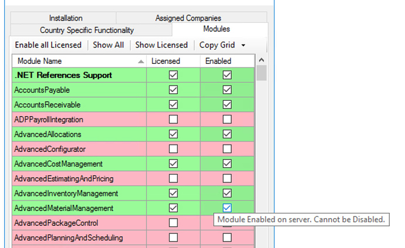
Task: Check Licensed box for AdvancedEstimatingAndPricing
Action: coord(173,178)
